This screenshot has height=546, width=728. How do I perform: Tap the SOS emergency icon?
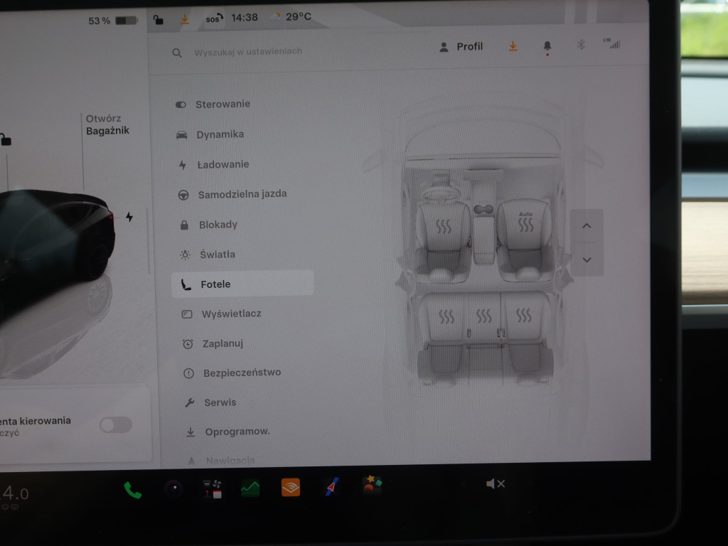pos(214,18)
